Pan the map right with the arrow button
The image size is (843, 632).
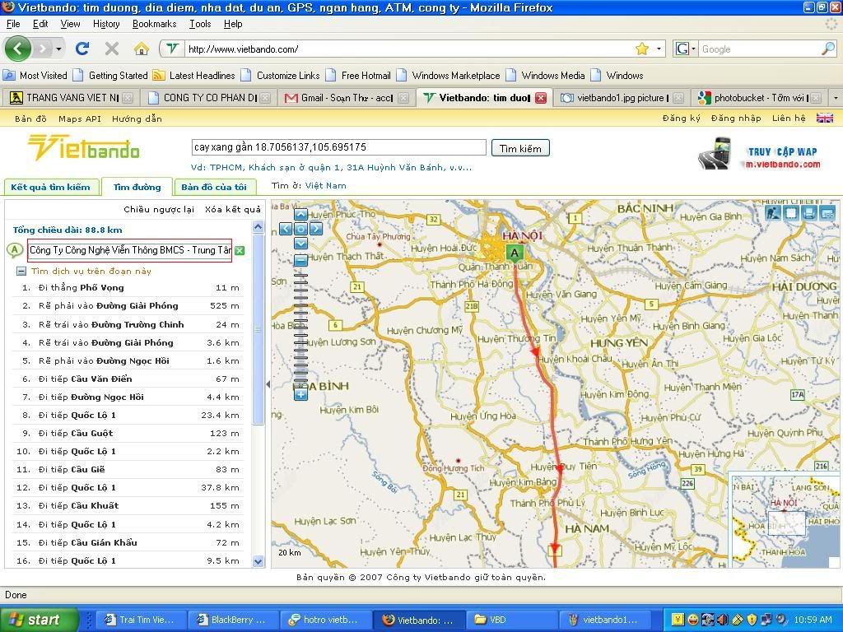pyautogui.click(x=316, y=229)
